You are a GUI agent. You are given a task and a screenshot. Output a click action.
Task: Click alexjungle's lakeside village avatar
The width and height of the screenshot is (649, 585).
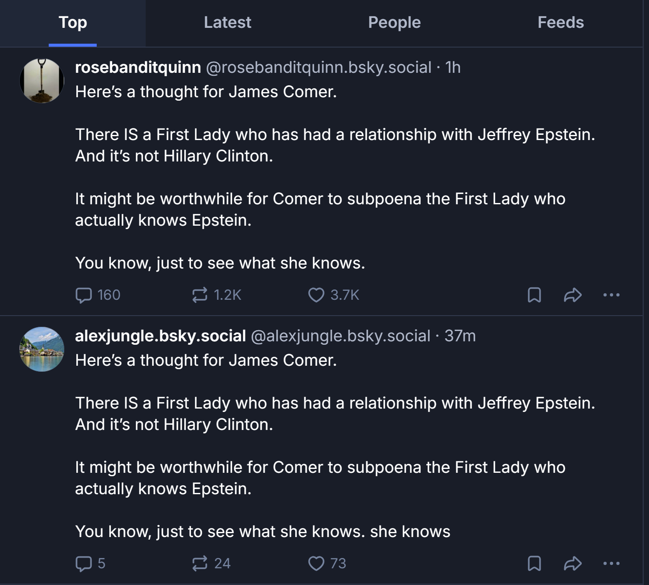click(x=42, y=349)
